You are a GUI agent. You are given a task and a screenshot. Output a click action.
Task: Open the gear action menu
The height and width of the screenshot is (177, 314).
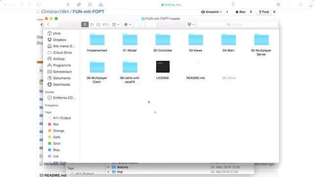(x=128, y=25)
